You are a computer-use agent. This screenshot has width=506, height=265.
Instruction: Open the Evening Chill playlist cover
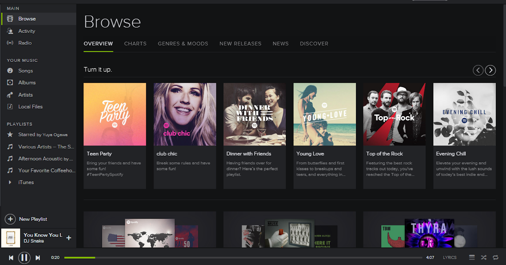coord(465,114)
